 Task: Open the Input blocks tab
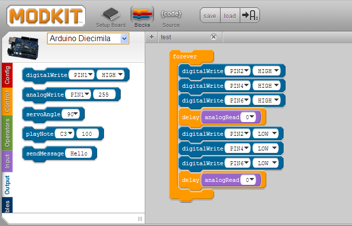(7, 161)
